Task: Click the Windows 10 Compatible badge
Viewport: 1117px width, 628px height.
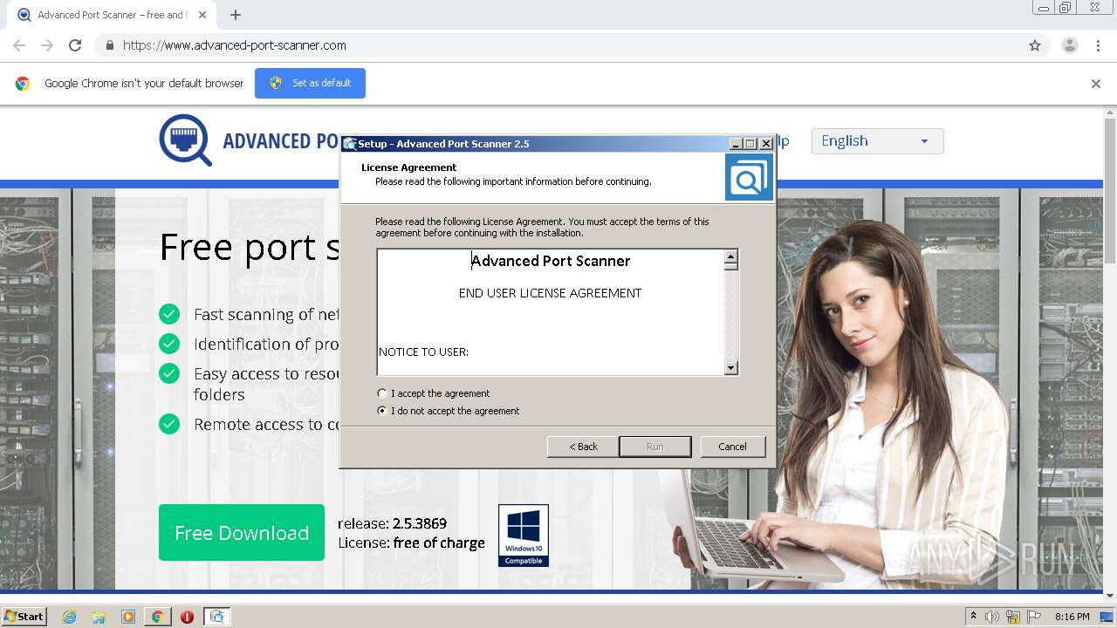Action: point(524,536)
